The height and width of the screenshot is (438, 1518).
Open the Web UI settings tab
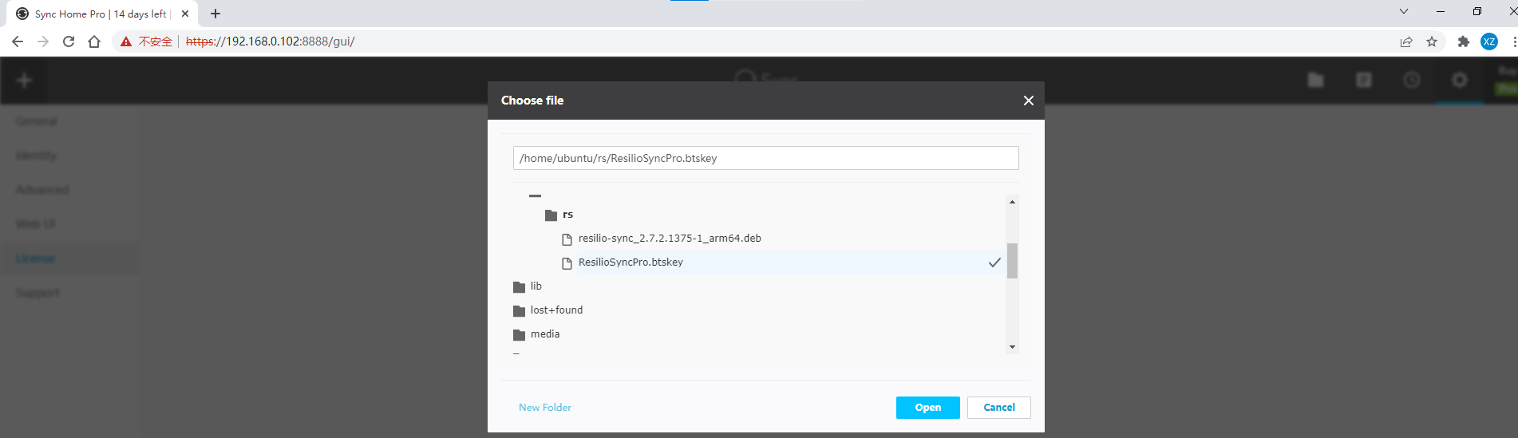(x=36, y=224)
